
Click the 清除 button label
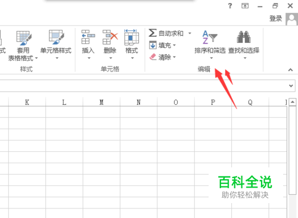coord(164,57)
